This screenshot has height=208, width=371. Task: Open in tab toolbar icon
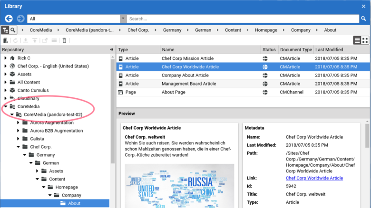click(x=45, y=40)
